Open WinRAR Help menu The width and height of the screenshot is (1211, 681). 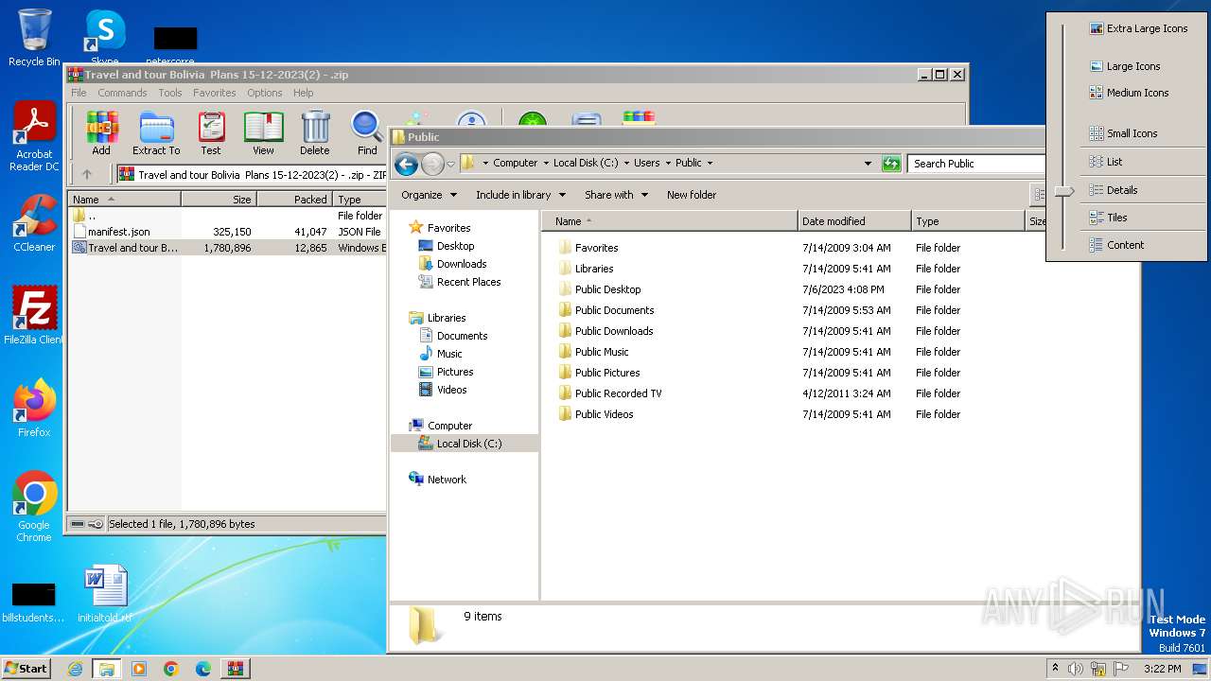click(303, 93)
